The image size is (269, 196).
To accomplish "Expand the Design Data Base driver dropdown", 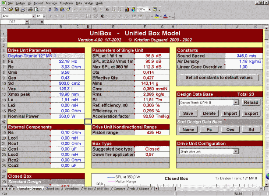I will click(236, 102).
